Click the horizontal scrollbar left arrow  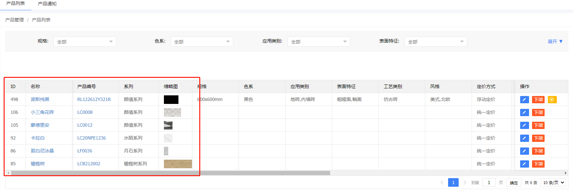point(8,173)
